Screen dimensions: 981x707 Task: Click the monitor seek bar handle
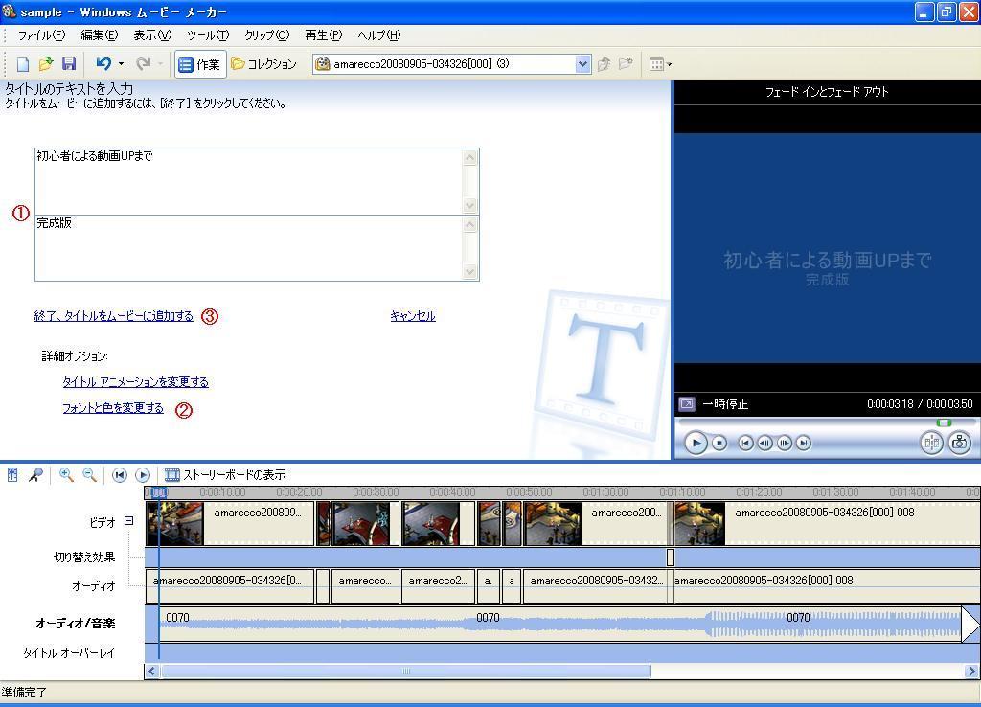click(x=944, y=422)
